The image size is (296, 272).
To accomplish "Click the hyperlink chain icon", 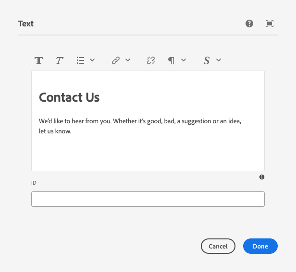I will point(115,60).
